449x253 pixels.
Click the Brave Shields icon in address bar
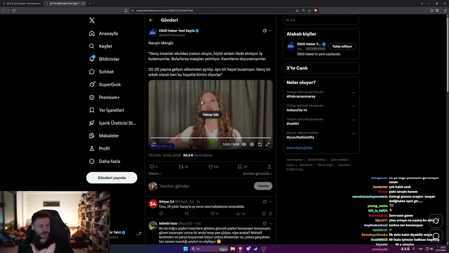316,11
